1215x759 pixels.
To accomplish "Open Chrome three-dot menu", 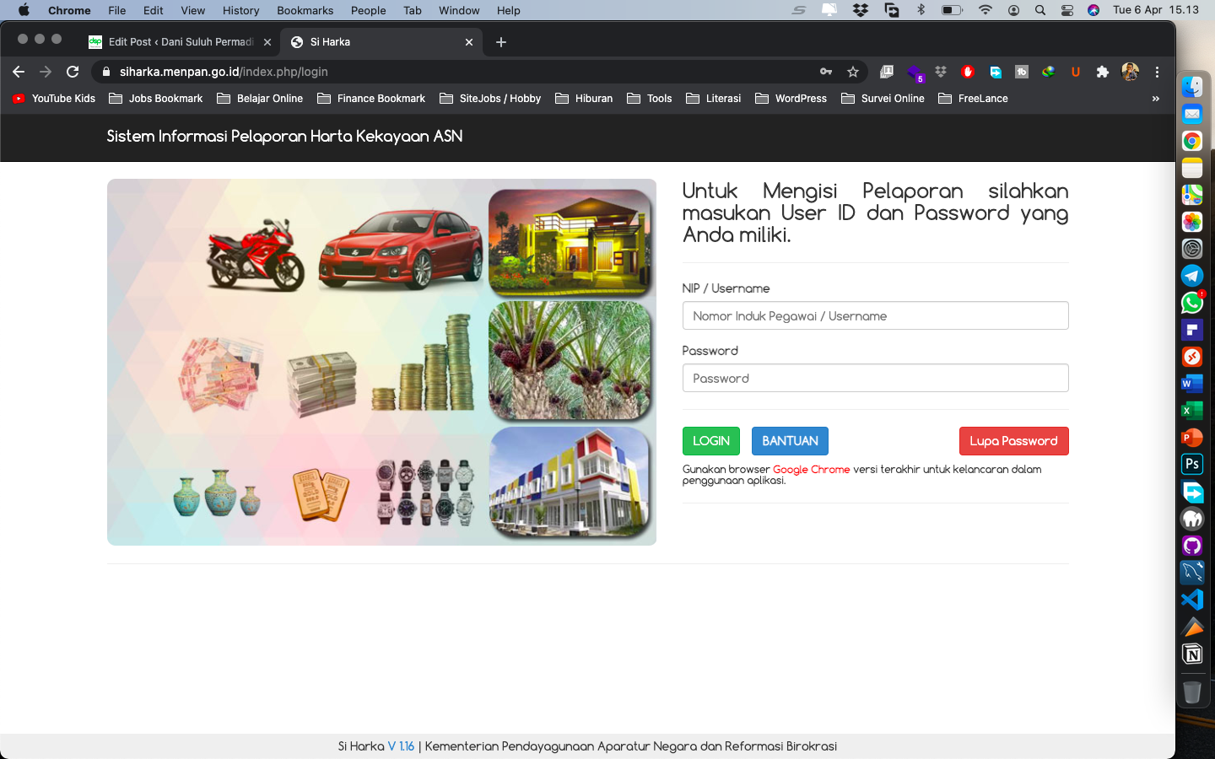I will tap(1158, 72).
